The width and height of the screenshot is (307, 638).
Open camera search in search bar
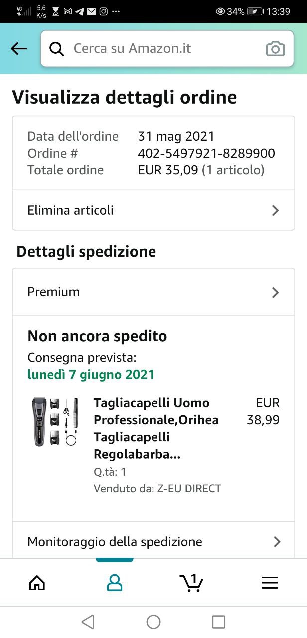click(275, 49)
